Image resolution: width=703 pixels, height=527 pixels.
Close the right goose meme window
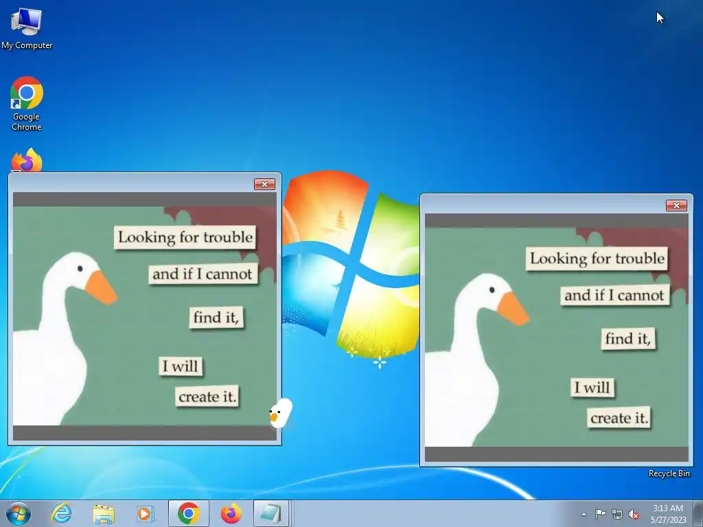pos(676,205)
